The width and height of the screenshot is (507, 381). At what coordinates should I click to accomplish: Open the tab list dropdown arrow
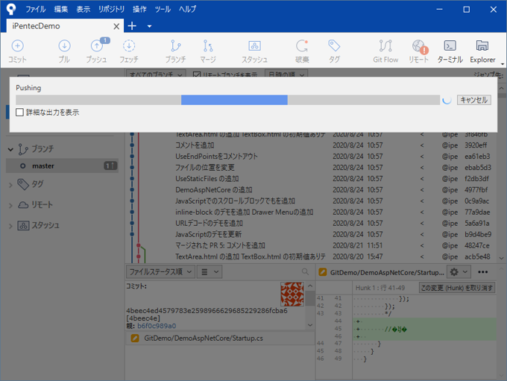click(x=149, y=26)
